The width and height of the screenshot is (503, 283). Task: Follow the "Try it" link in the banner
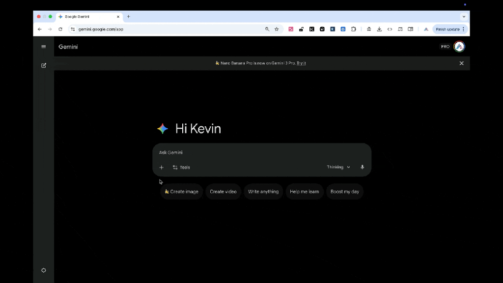[x=301, y=63]
